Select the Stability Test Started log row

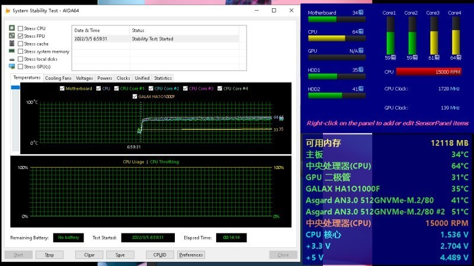[x=154, y=39]
